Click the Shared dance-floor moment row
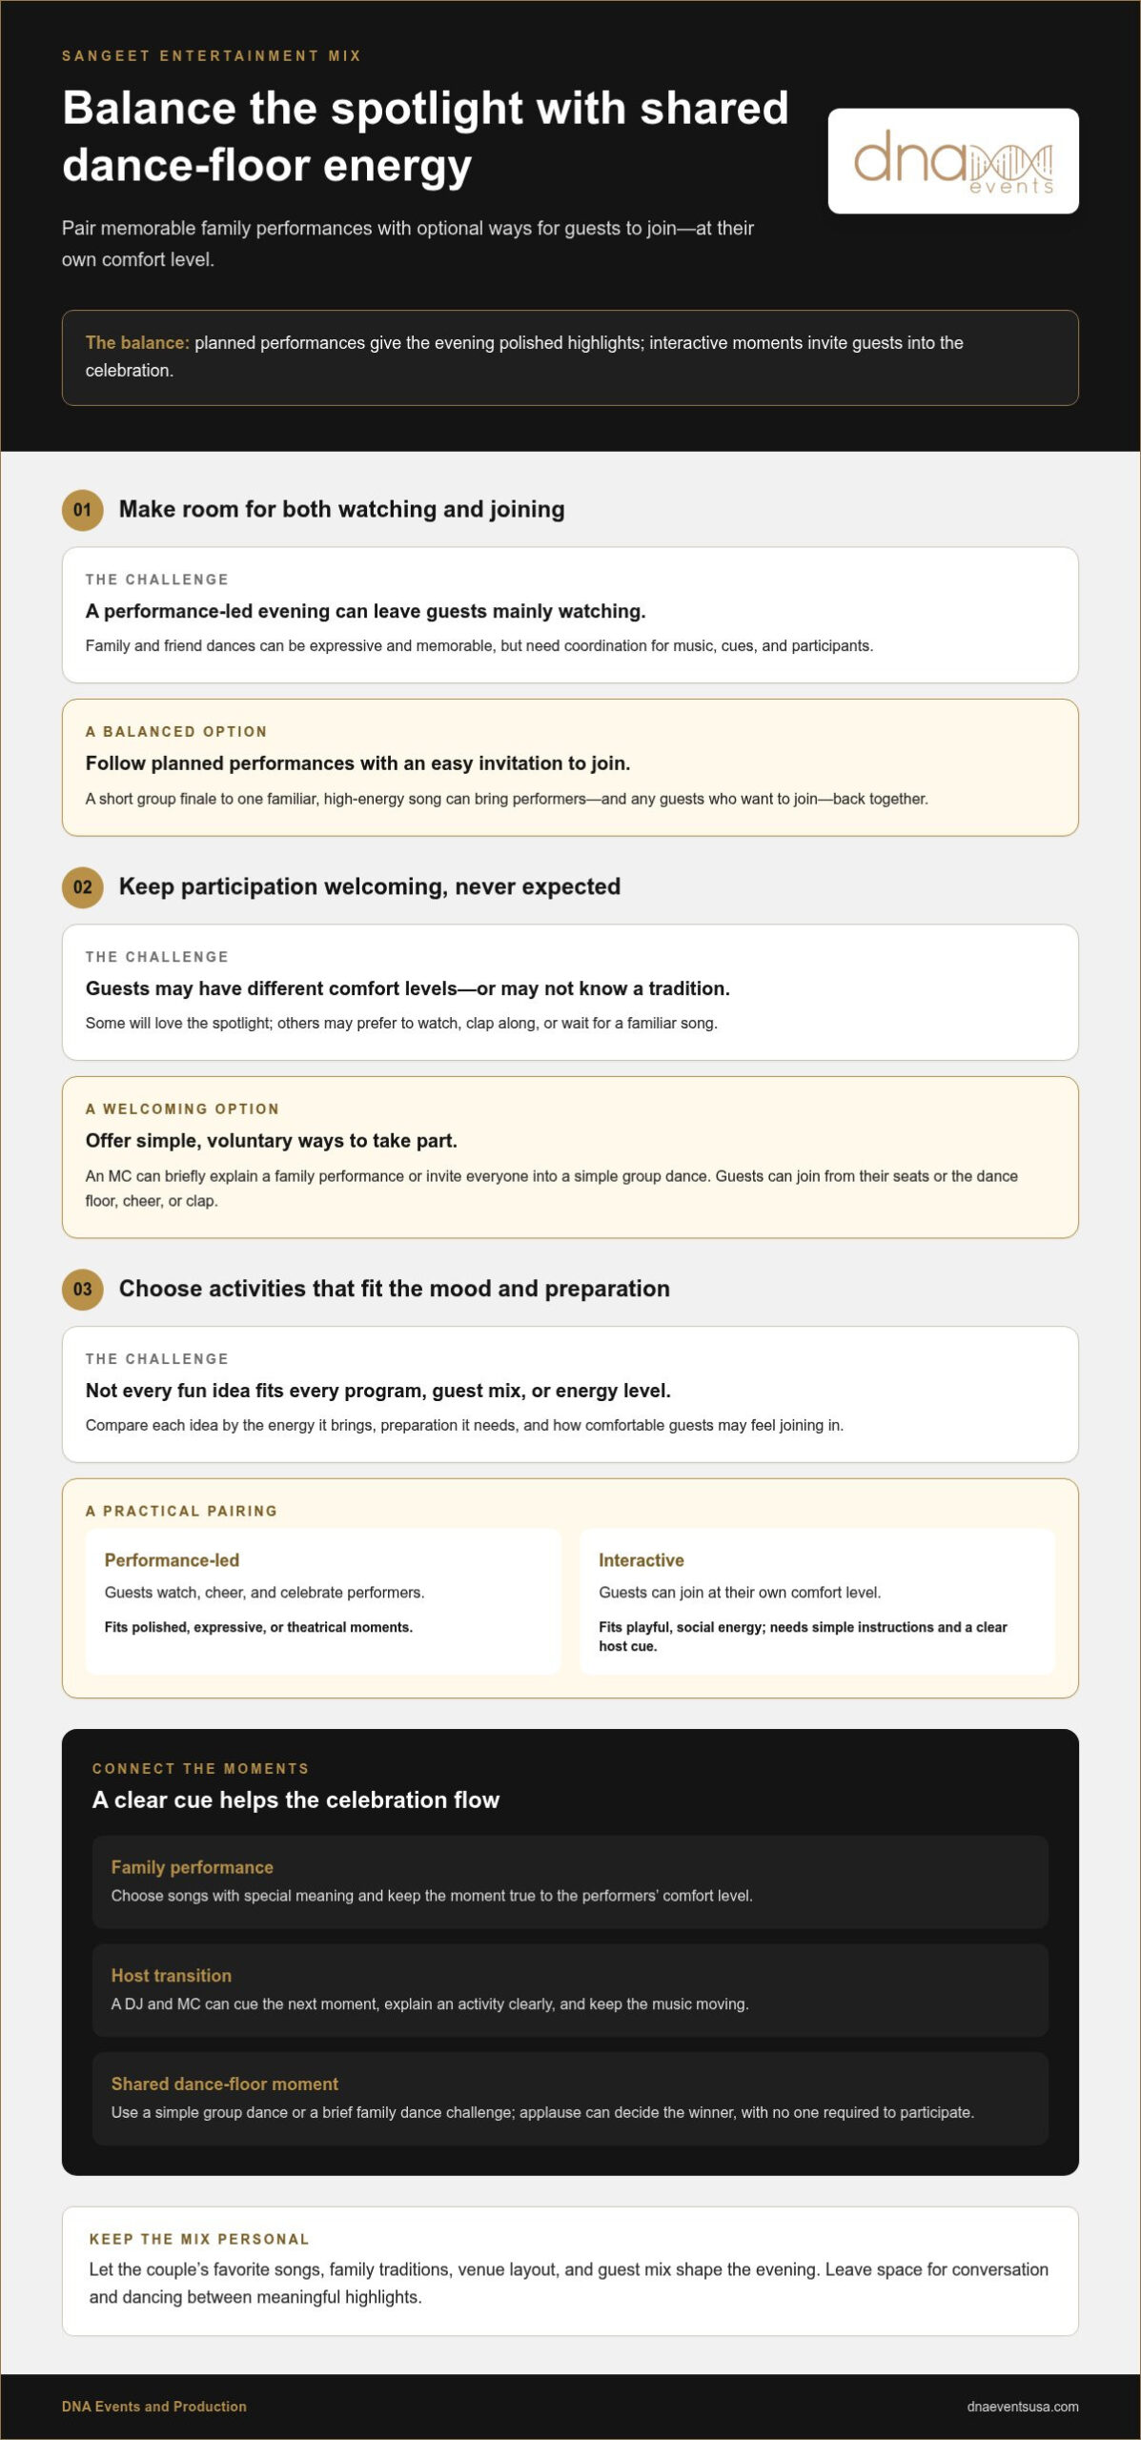The height and width of the screenshot is (2440, 1141). point(570,2099)
